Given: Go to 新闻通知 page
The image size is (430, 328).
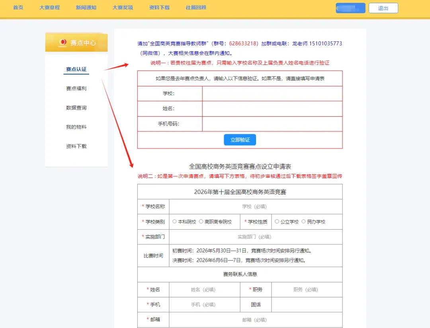Looking at the screenshot, I should coord(86,8).
